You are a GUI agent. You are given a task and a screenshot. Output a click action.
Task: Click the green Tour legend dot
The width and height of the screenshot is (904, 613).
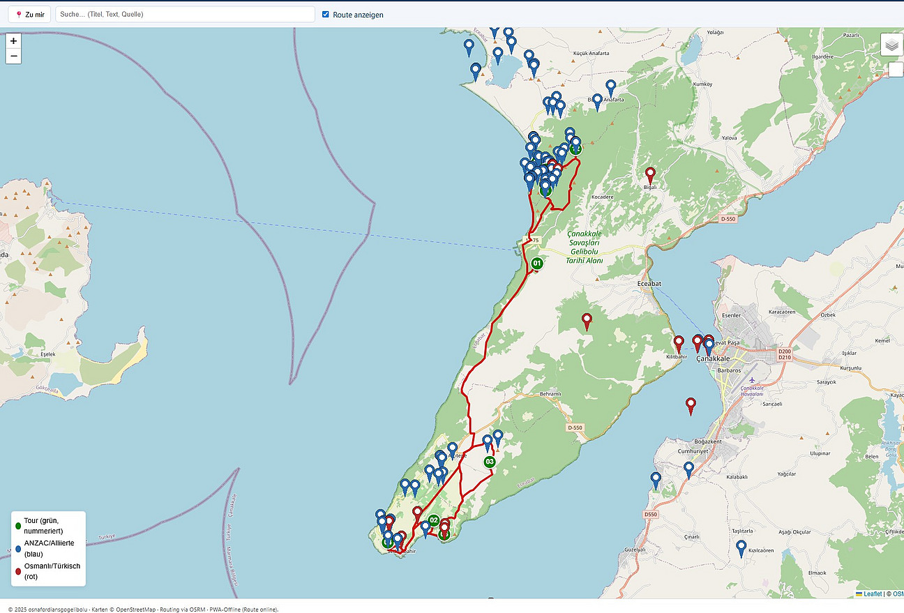17,525
